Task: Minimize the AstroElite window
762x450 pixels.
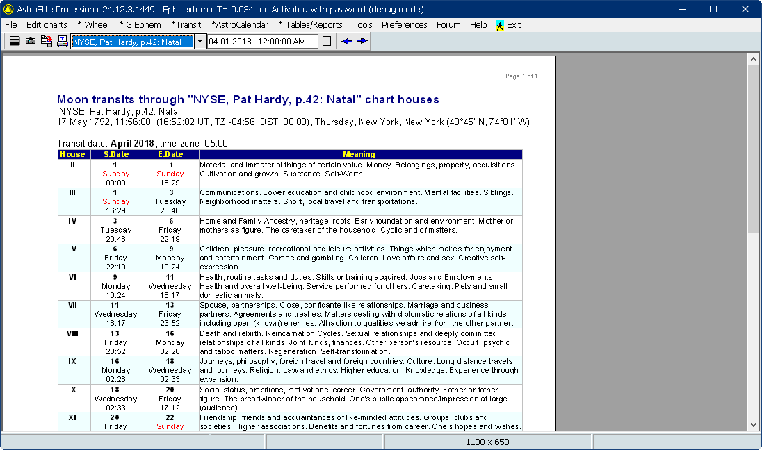Action: [682, 9]
